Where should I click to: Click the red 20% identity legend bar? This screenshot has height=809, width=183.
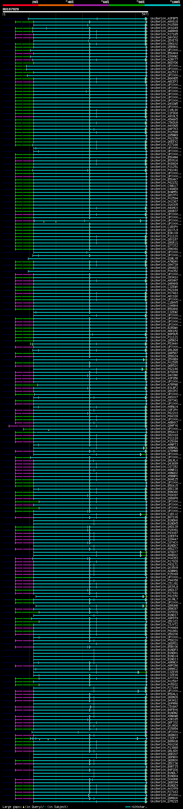pos(20,5)
